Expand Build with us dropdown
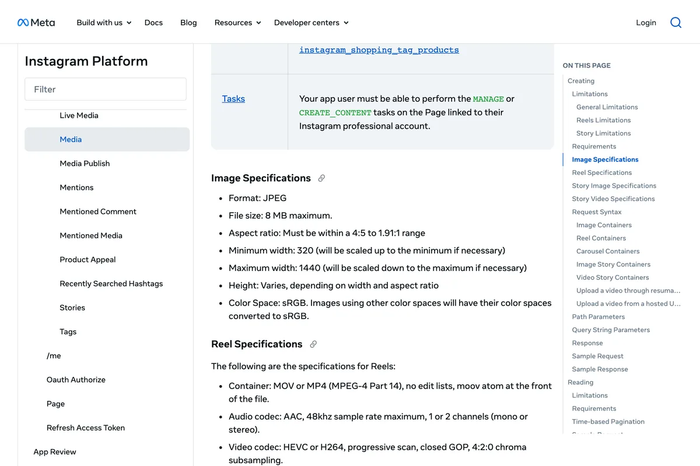 tap(104, 23)
